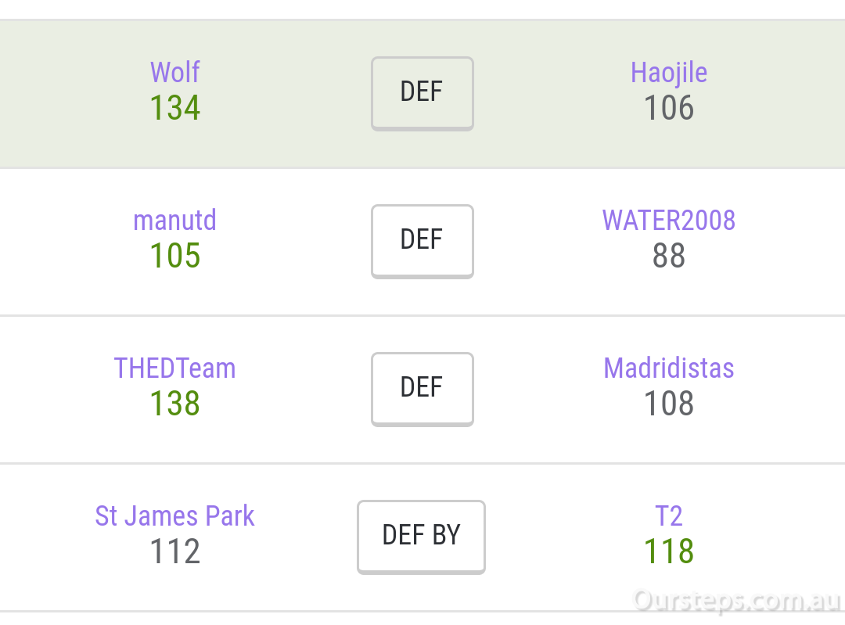The image size is (845, 625).
Task: Open the manutd team link
Action: pyautogui.click(x=174, y=220)
